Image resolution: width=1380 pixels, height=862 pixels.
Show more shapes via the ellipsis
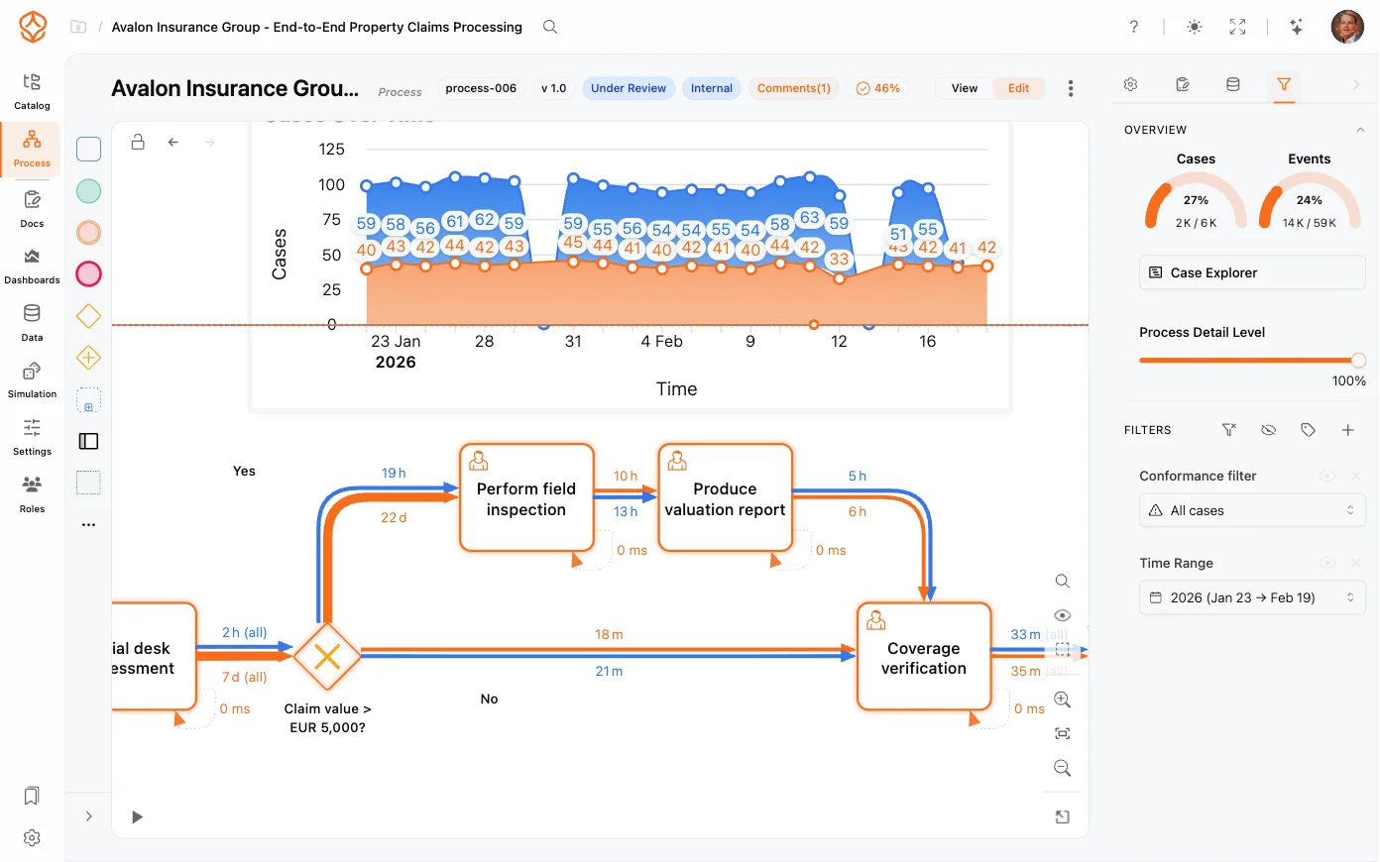tap(89, 524)
